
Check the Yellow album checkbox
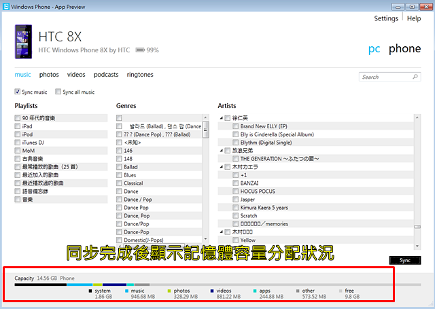point(236,240)
